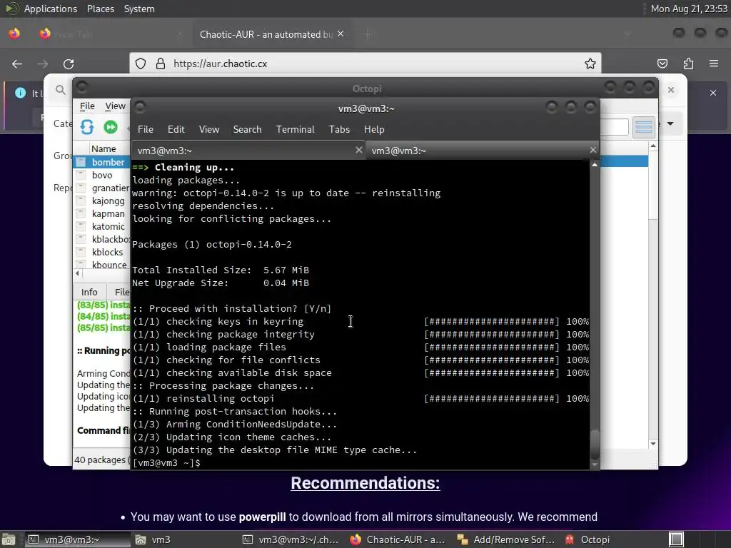This screenshot has width=731, height=548.
Task: Click Firefox back arrow button
Action: pos(17,64)
